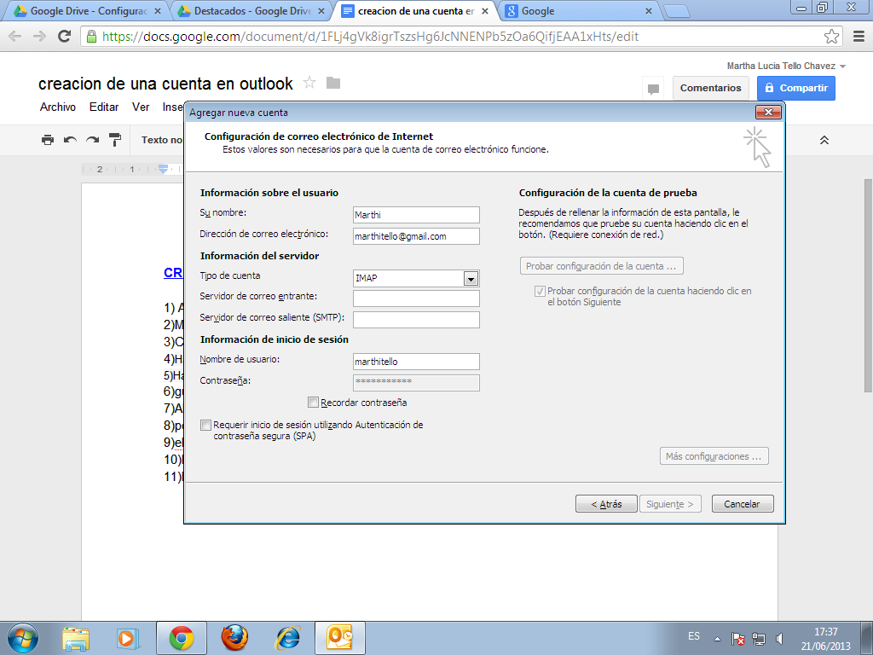Switch to Outlook in the taskbar

tap(340, 638)
